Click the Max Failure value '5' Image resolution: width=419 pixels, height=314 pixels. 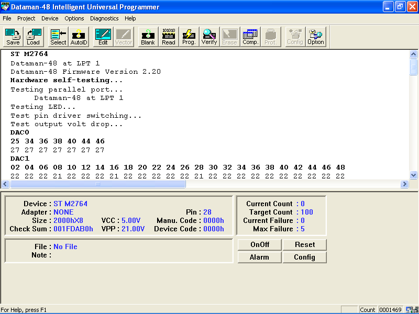click(x=303, y=229)
